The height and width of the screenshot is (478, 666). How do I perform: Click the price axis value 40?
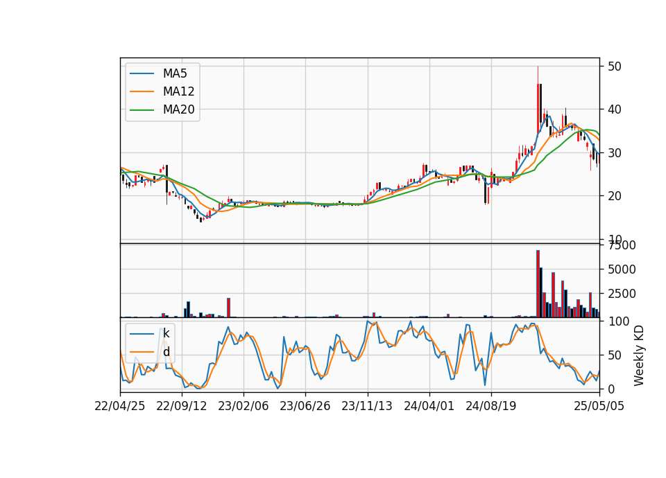(x=615, y=109)
